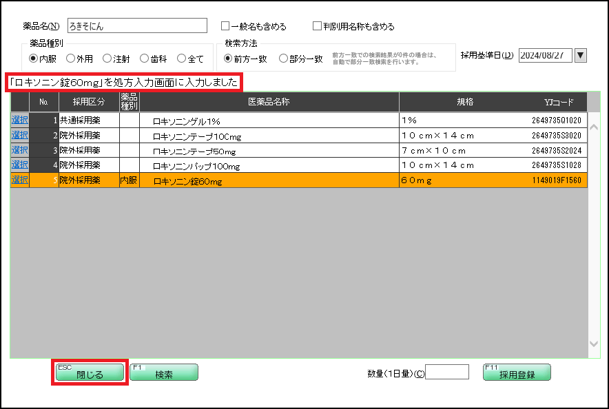Select the ロキソニンテープ50mg row link
The image size is (609, 409).
point(19,149)
